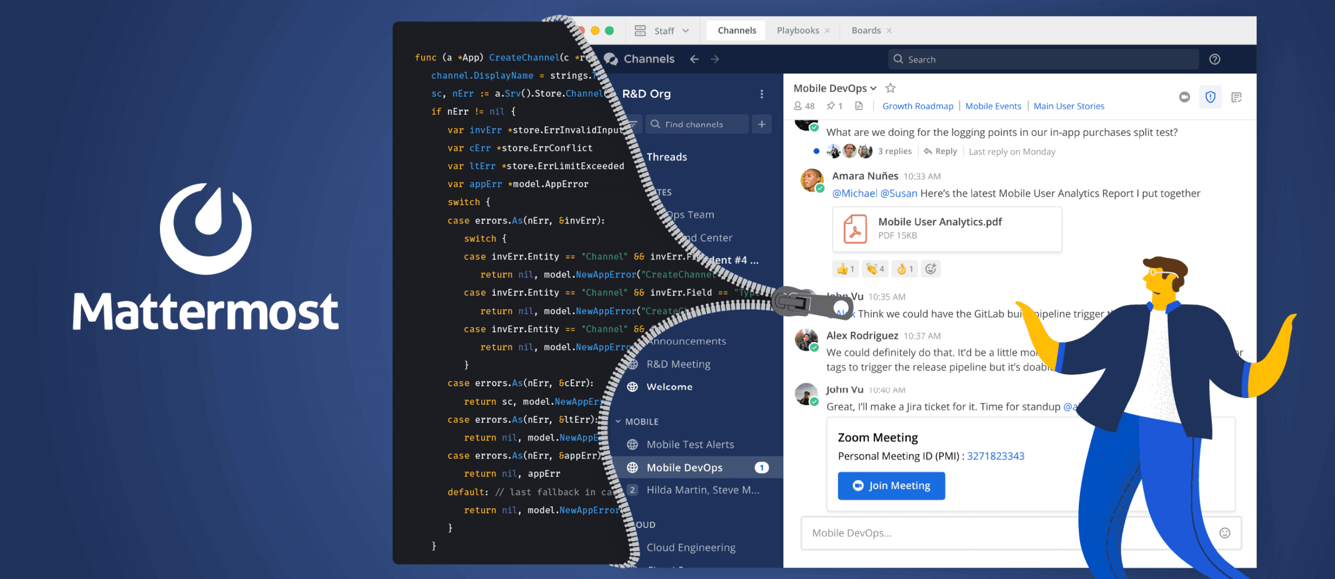Viewport: 1335px width, 579px height.
Task: Click the Mobile DevOps unread badge
Action: 761,467
